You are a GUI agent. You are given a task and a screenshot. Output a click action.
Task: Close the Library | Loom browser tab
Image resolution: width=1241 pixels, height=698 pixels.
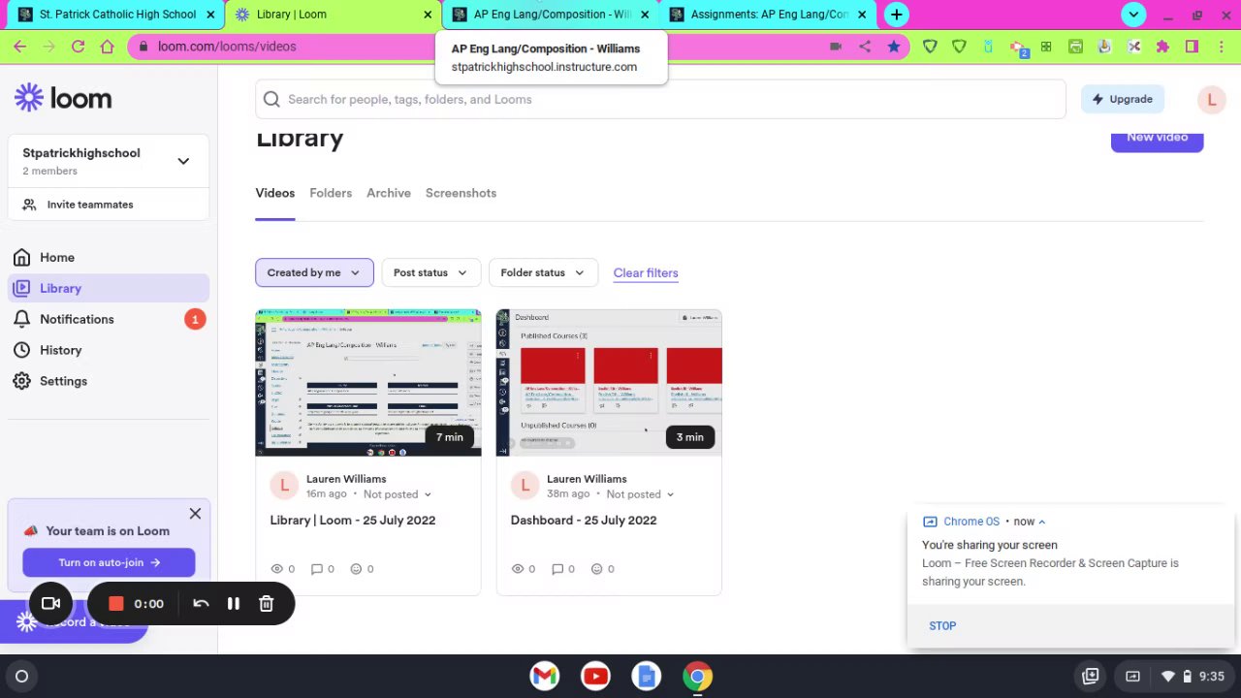click(428, 15)
